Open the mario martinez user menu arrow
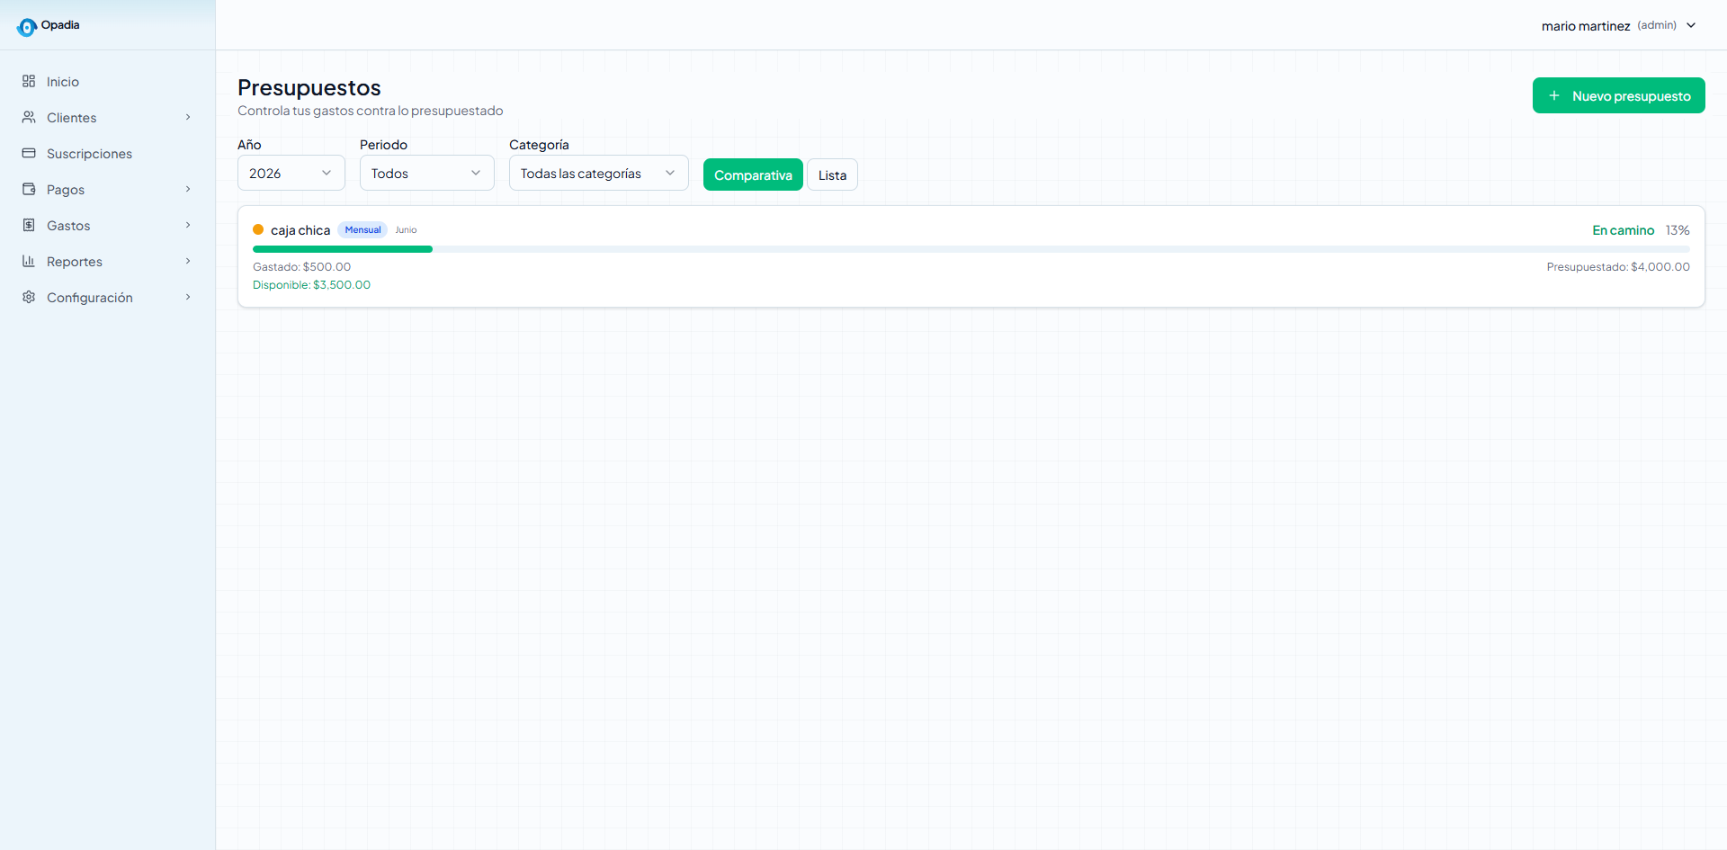Screen dimensions: 1727x850 [1691, 25]
